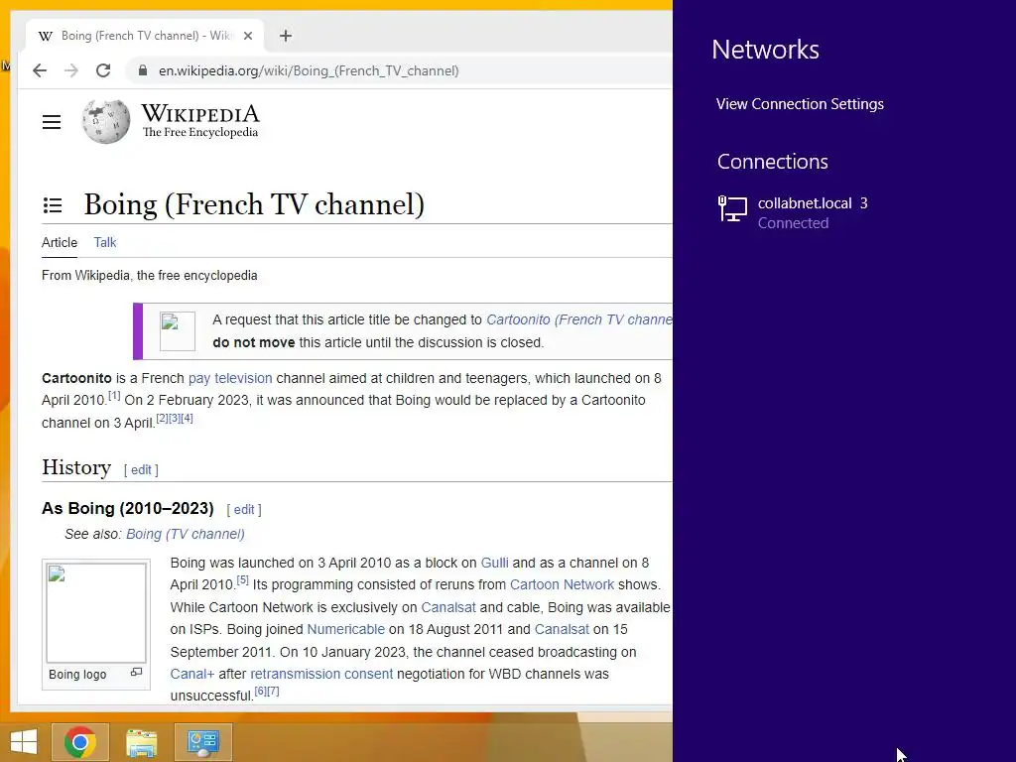Click the wired network computer icon
This screenshot has height=762, width=1016.
click(x=733, y=208)
